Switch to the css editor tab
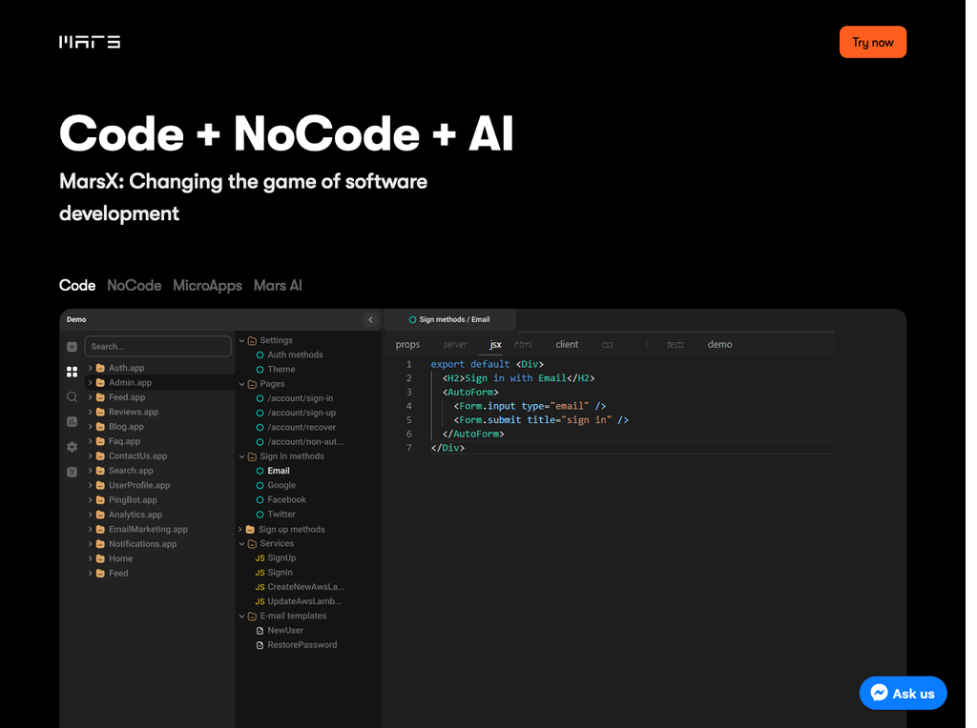The height and width of the screenshot is (728, 977). [608, 345]
